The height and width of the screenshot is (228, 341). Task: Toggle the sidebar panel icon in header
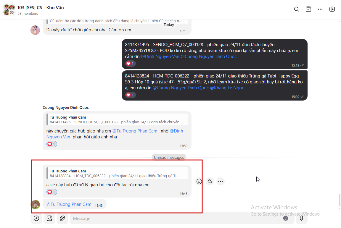332,9
